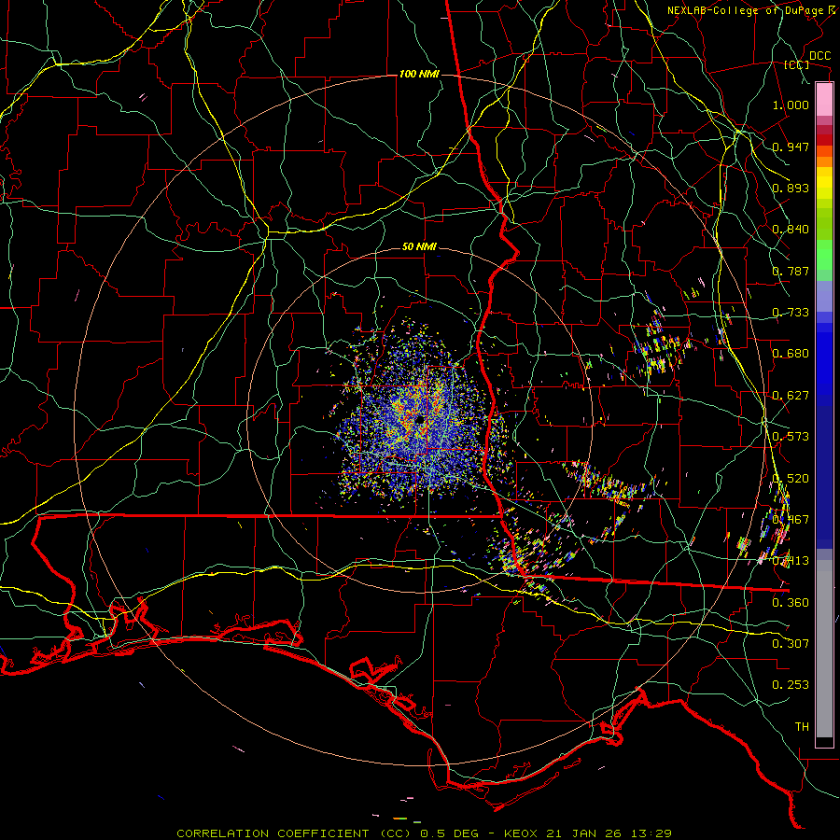This screenshot has height=840, width=840.
Task: Pick the gray color bar segment
Action: [x=824, y=649]
